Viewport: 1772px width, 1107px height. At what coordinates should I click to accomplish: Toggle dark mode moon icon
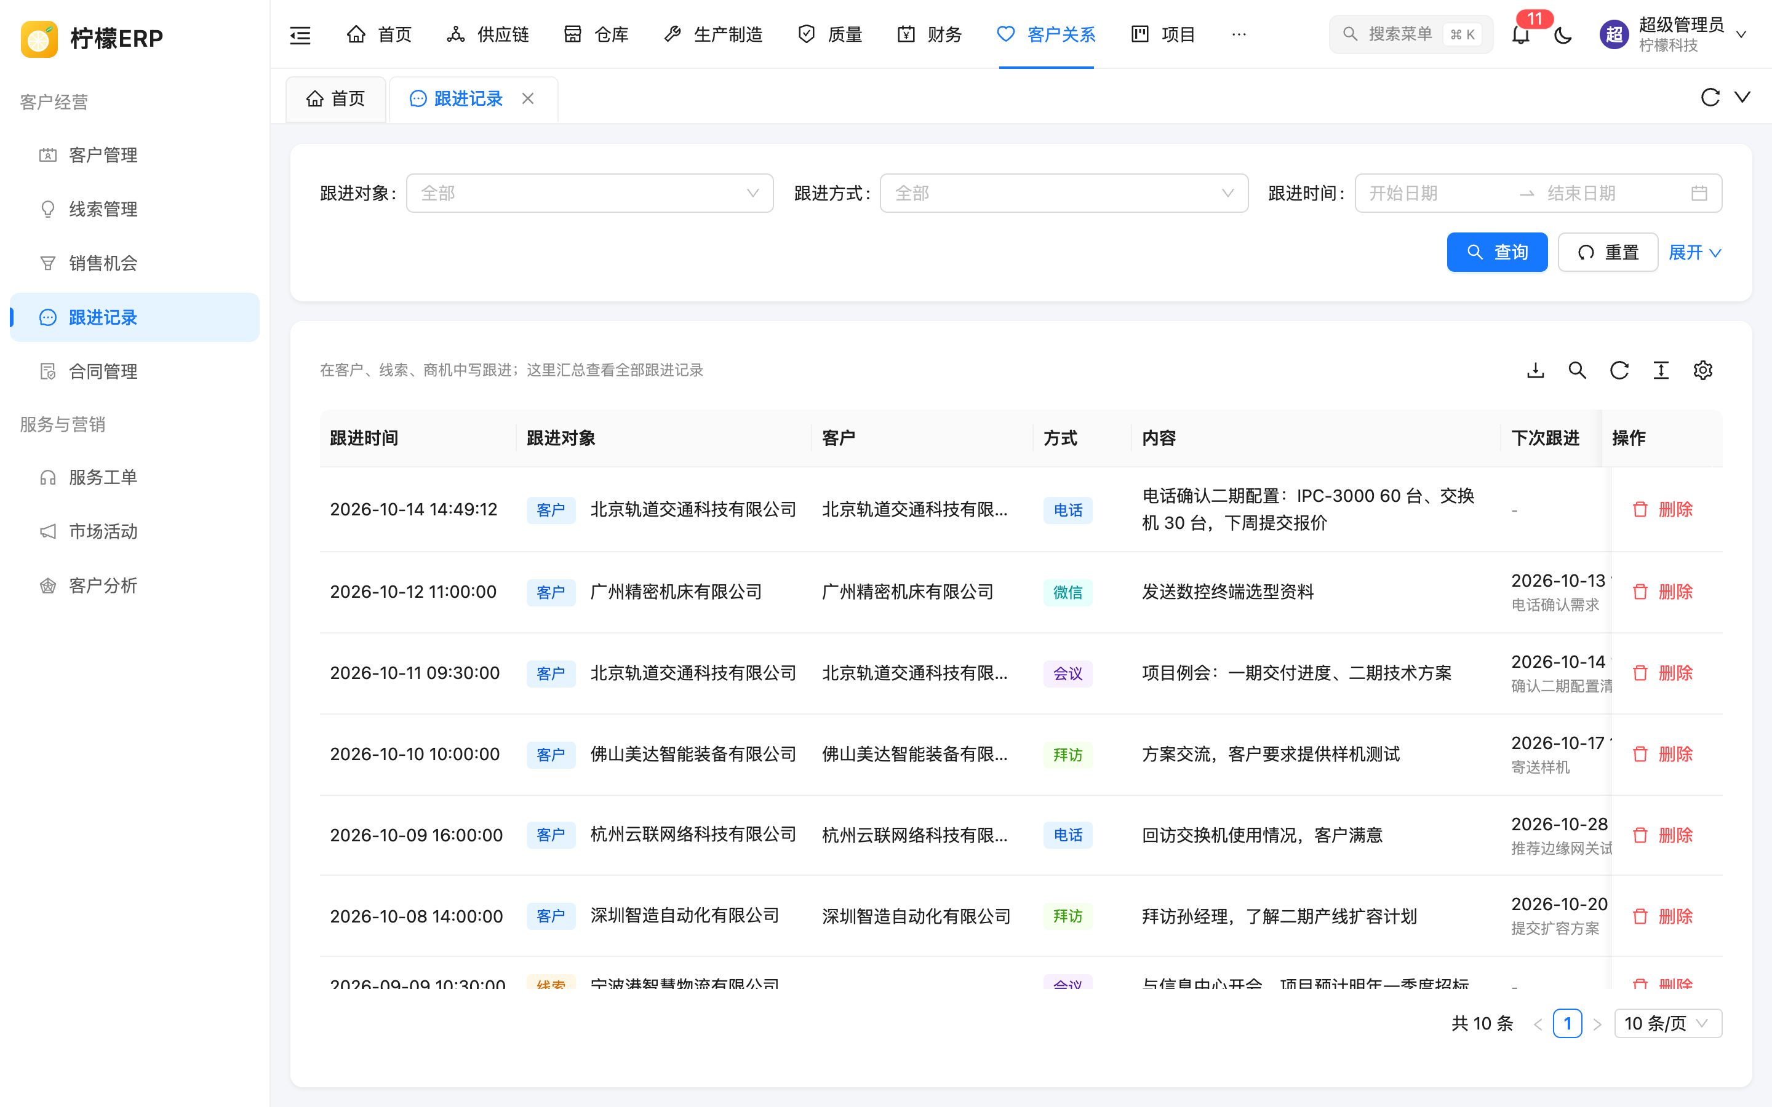point(1563,34)
